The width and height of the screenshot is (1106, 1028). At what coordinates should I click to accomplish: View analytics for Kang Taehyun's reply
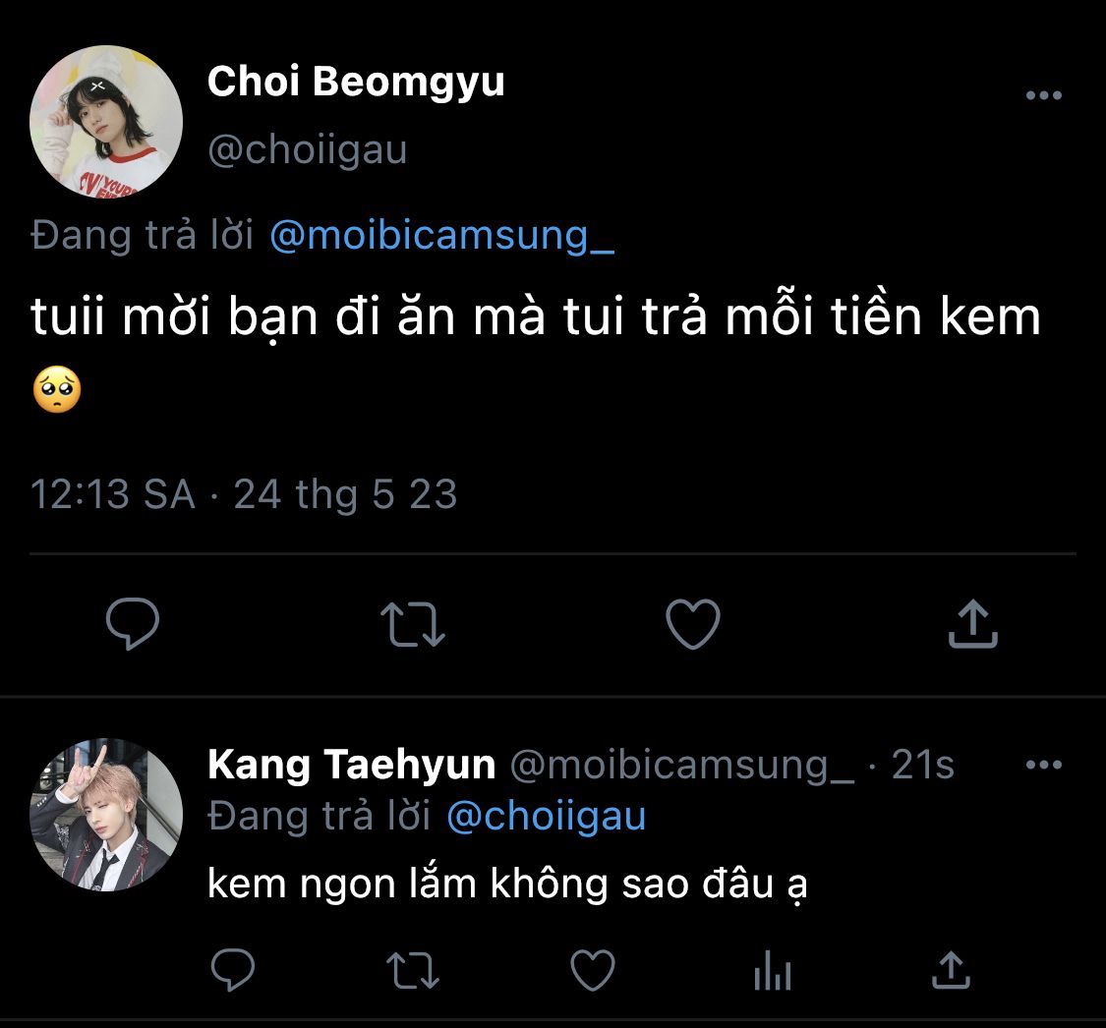click(x=773, y=971)
